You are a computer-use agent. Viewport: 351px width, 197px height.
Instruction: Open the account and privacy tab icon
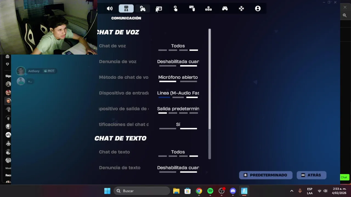pyautogui.click(x=258, y=8)
